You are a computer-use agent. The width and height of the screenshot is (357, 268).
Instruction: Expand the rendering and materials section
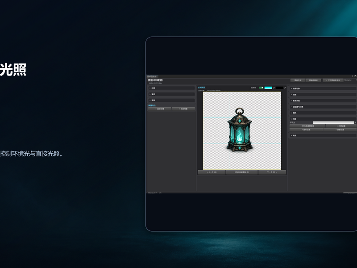tap(323, 107)
